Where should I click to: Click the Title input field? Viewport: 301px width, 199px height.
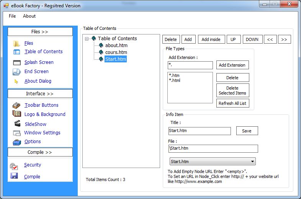[200, 131]
